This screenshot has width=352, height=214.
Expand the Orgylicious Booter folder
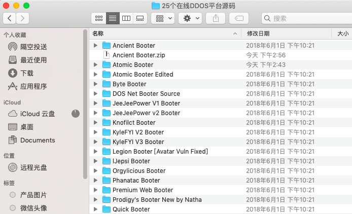pos(96,171)
